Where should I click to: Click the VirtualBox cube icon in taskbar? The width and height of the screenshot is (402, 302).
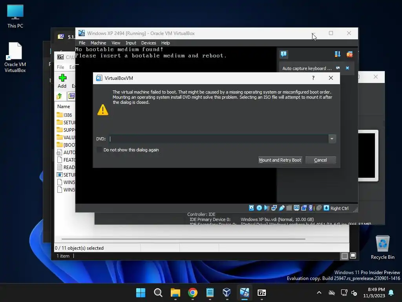click(227, 293)
